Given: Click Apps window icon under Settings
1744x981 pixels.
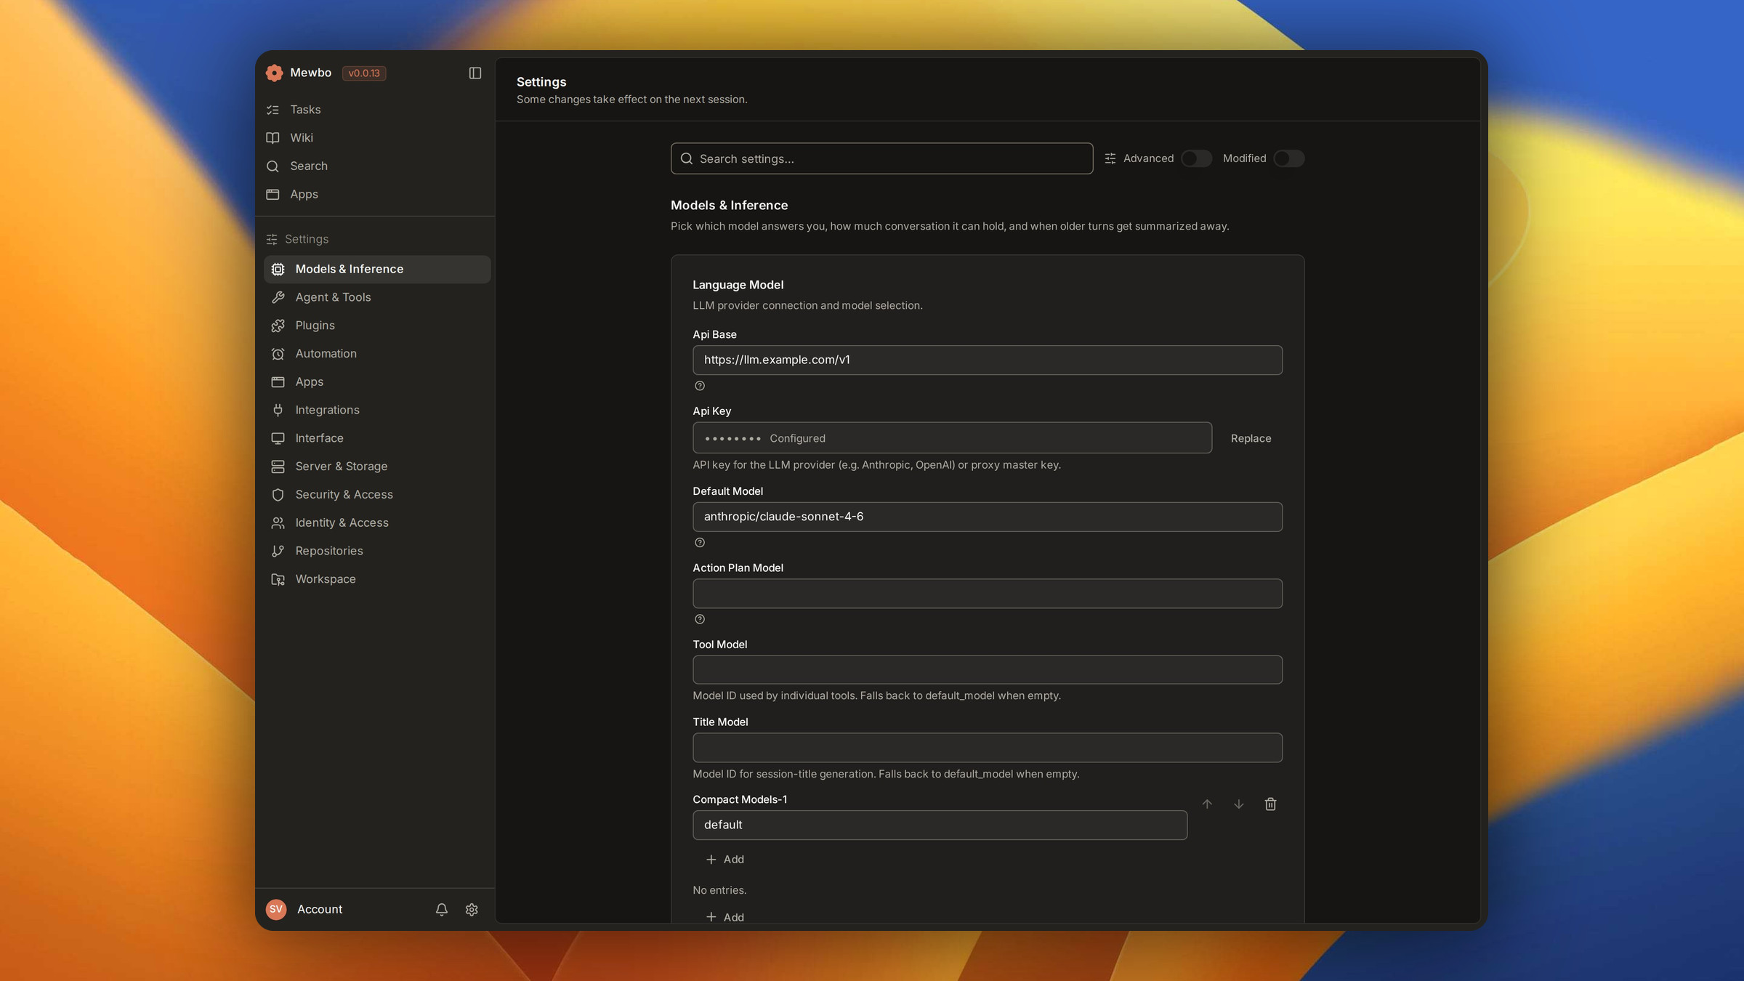Looking at the screenshot, I should tap(278, 382).
